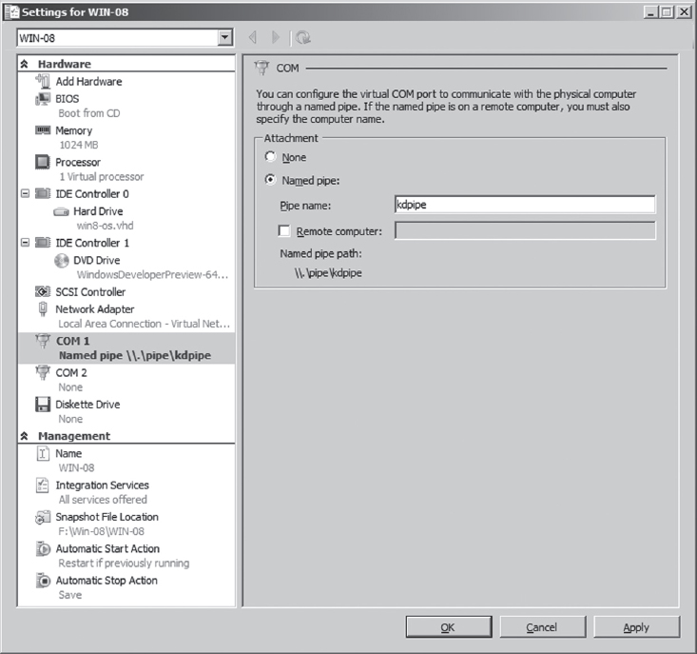Click the Memory chip icon
The image size is (697, 654).
tap(43, 129)
